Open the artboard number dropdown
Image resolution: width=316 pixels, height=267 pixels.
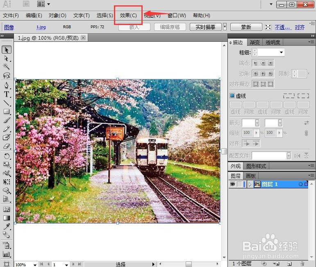pyautogui.click(x=66, y=265)
